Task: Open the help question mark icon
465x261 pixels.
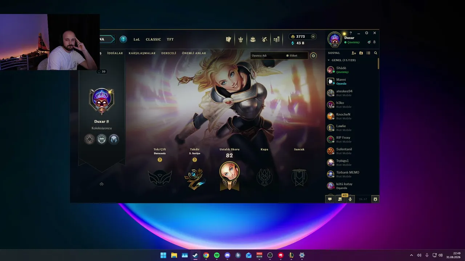Action: [351, 33]
